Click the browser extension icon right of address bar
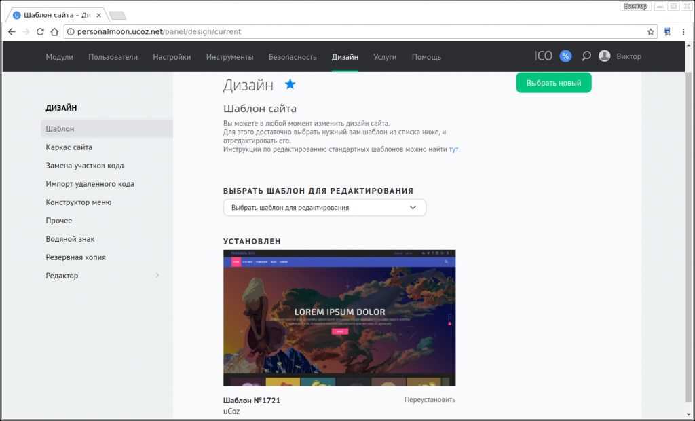The height and width of the screenshot is (421, 695). 667,31
